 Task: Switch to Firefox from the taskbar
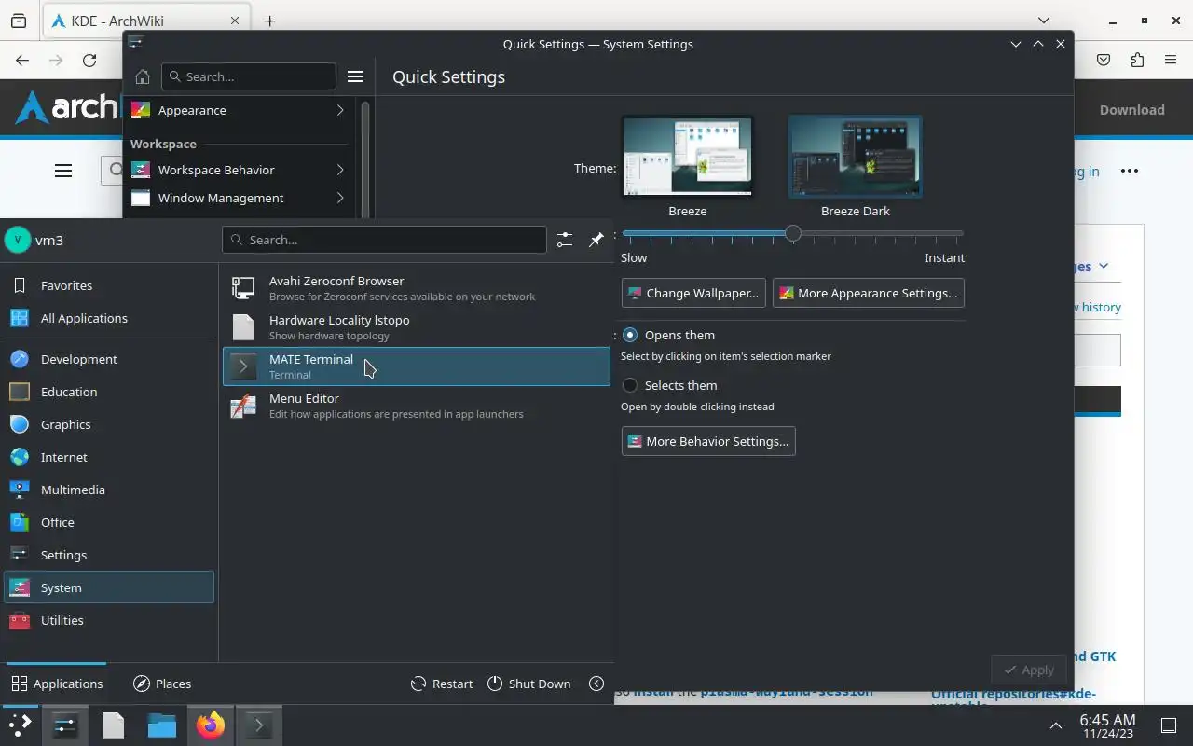click(x=211, y=725)
